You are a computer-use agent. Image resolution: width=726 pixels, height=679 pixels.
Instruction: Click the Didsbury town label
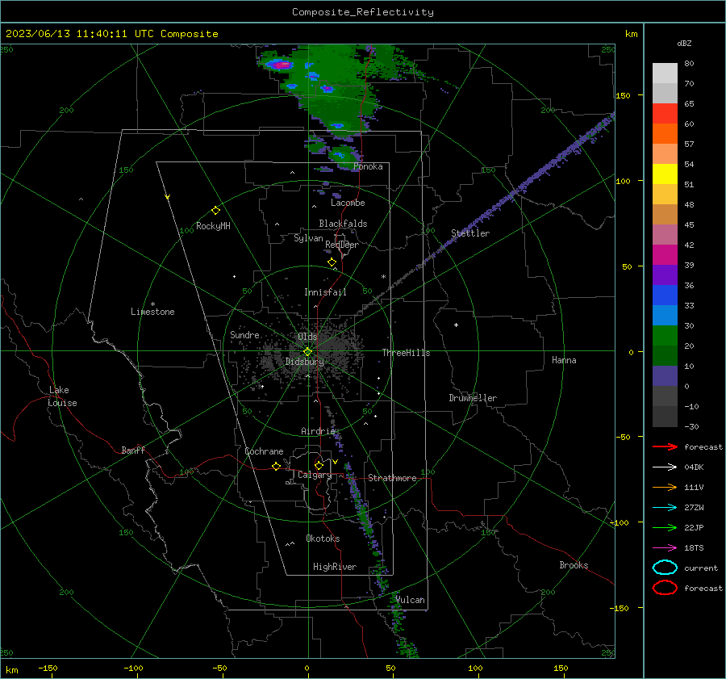[305, 362]
